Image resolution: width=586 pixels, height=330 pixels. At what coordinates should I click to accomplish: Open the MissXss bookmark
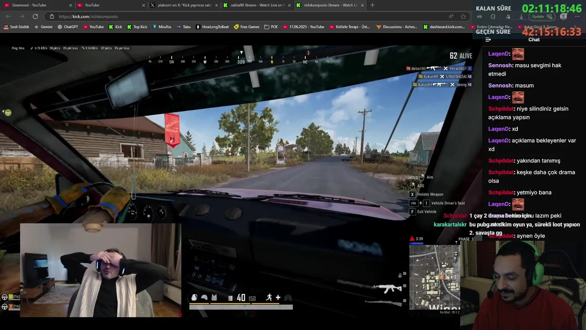pyautogui.click(x=162, y=27)
